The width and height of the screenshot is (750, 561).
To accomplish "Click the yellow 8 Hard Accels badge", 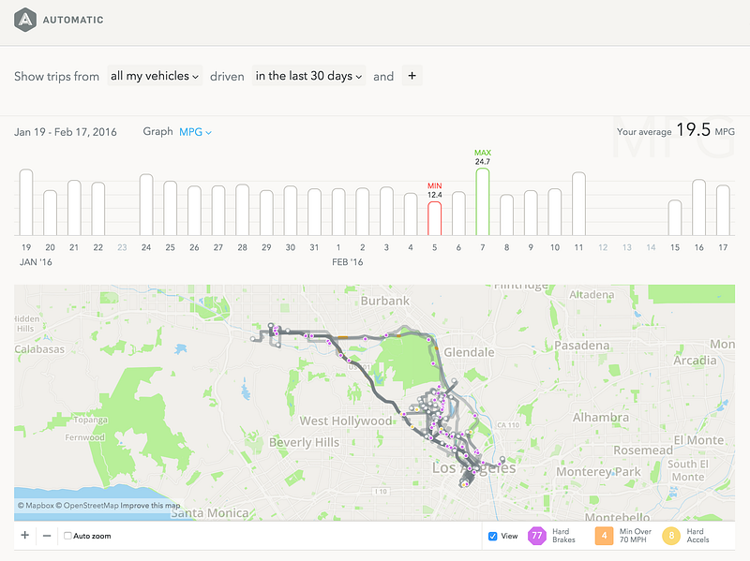I will [x=671, y=536].
